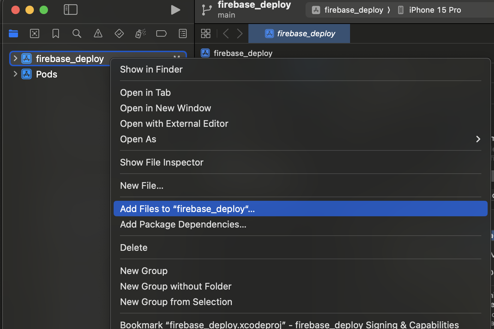Open the Project navigator folder icon
494x329 pixels.
[x=13, y=33]
